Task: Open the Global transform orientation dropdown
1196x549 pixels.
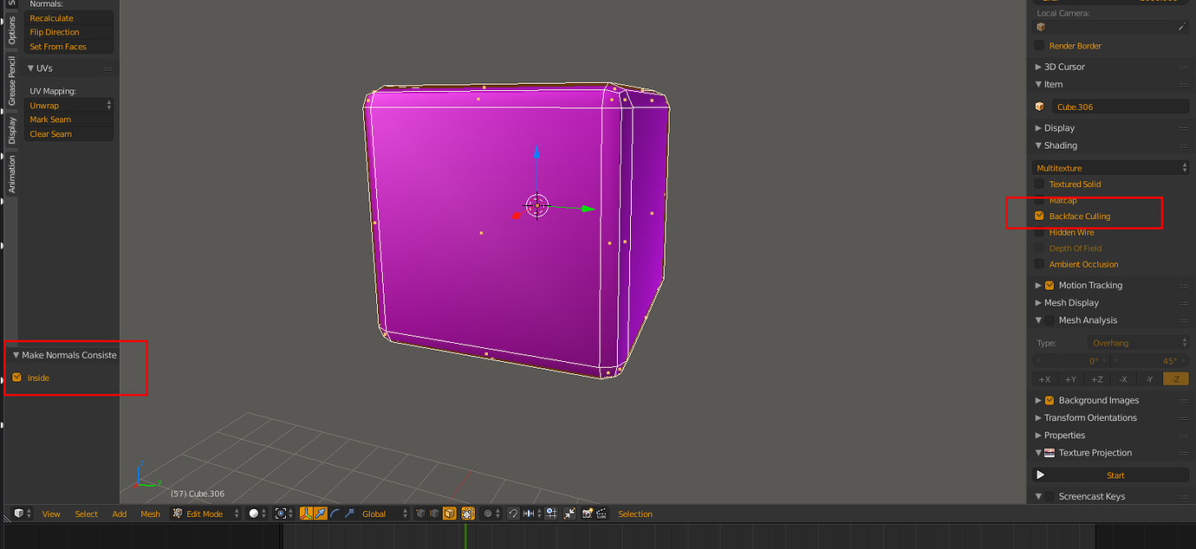Action: coord(381,513)
